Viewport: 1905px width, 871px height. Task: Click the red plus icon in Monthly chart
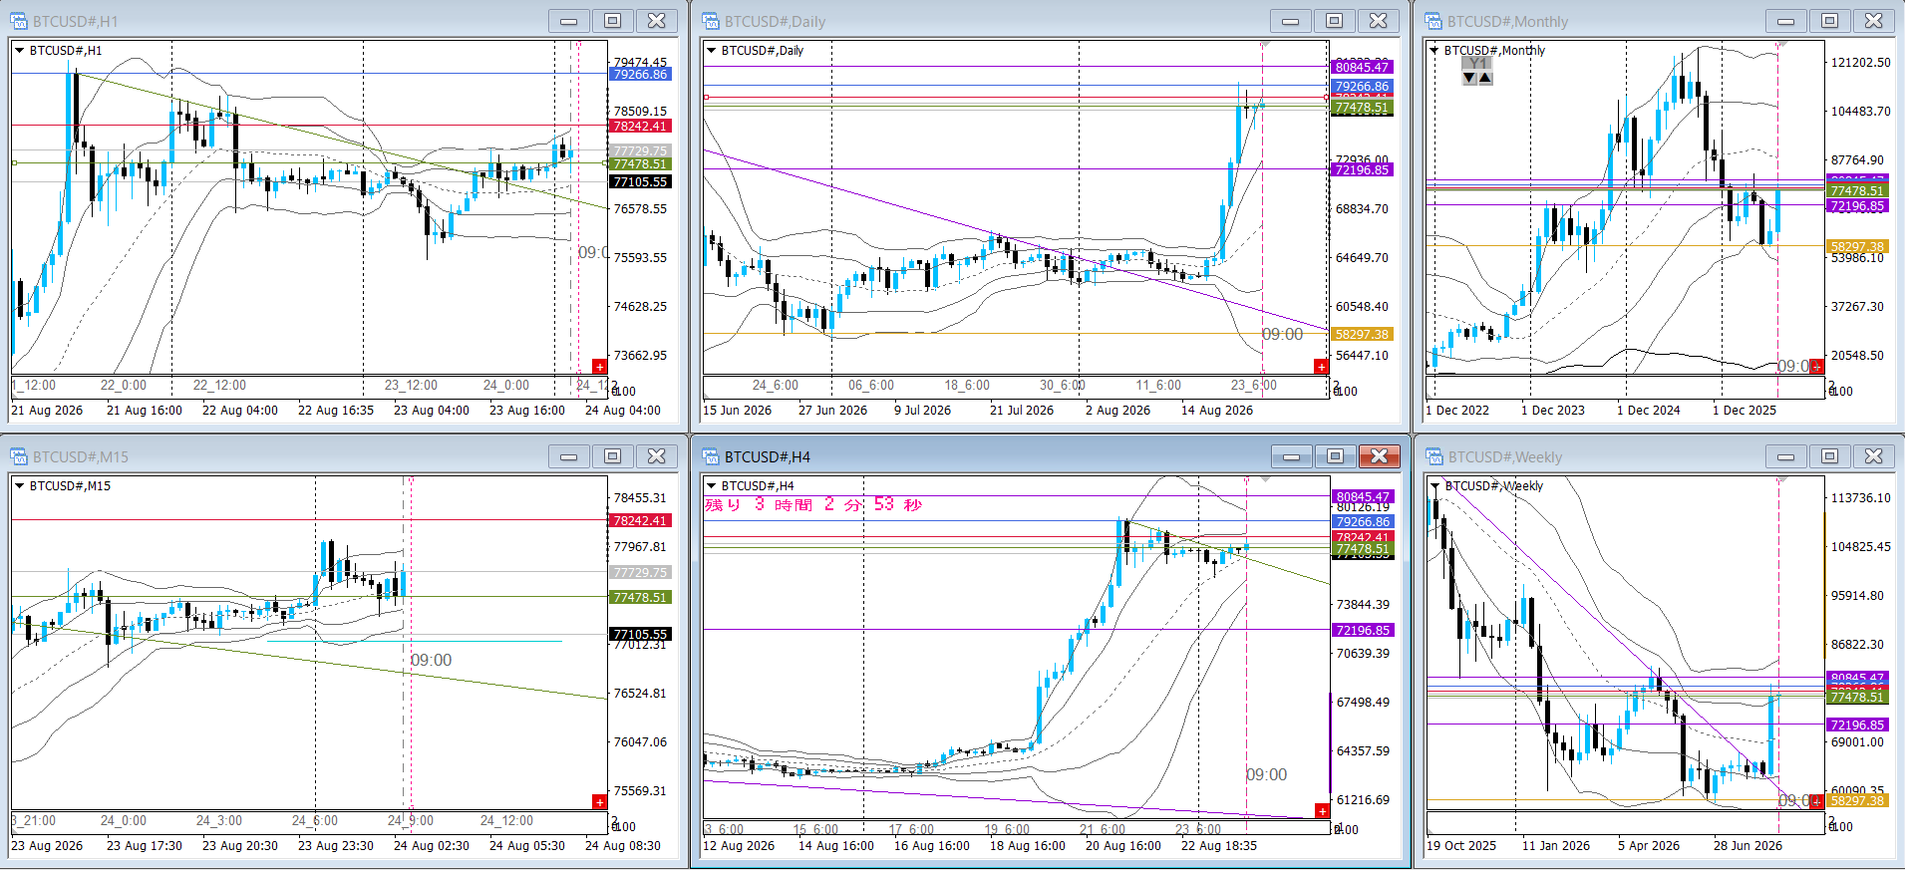pyautogui.click(x=1816, y=367)
